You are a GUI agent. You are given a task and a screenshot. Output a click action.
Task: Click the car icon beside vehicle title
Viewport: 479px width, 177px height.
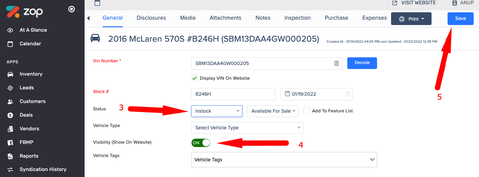(95, 38)
